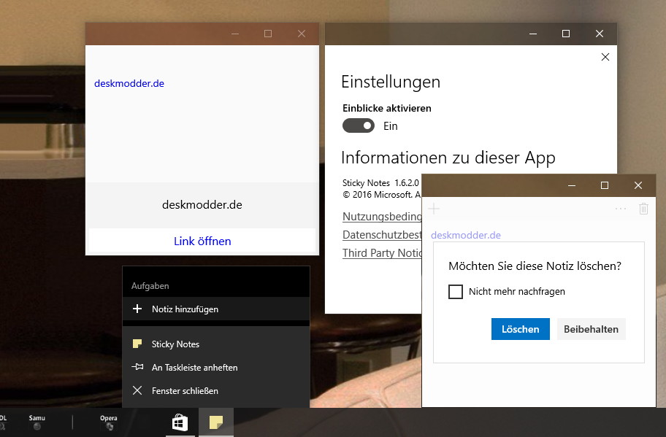
Task: Click the Opera shortcut in the taskbar
Action: [x=109, y=422]
